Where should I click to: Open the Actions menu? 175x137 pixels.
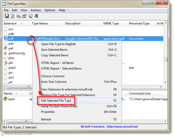pyautogui.click(x=36, y=10)
